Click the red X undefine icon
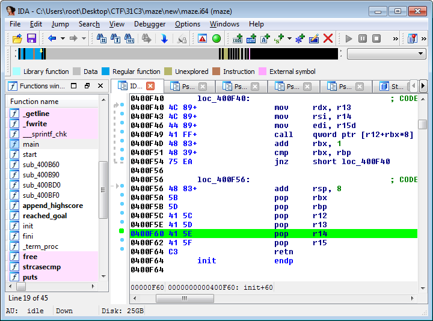Image resolution: width=433 pixels, height=321 pixels. click(x=328, y=38)
